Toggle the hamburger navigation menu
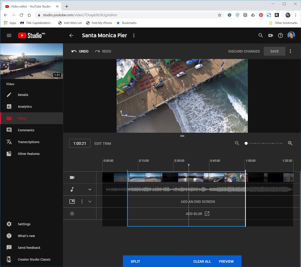The width and height of the screenshot is (301, 267). (x=9, y=36)
